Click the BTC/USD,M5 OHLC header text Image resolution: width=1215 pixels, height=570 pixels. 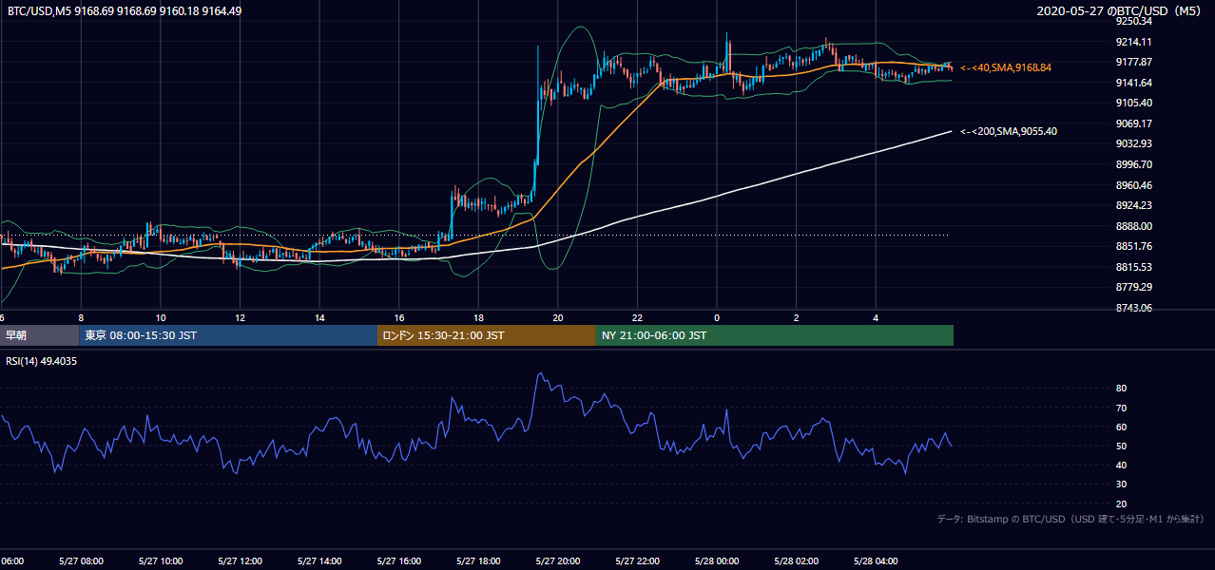point(125,10)
